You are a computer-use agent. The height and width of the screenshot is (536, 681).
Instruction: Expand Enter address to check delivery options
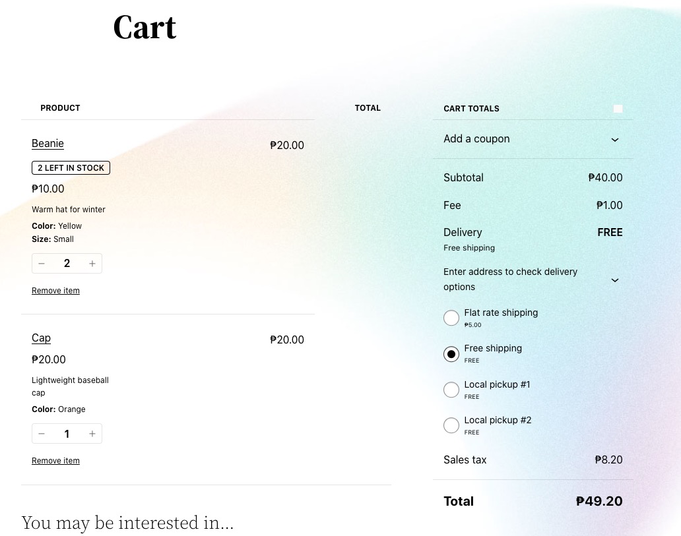click(x=533, y=280)
